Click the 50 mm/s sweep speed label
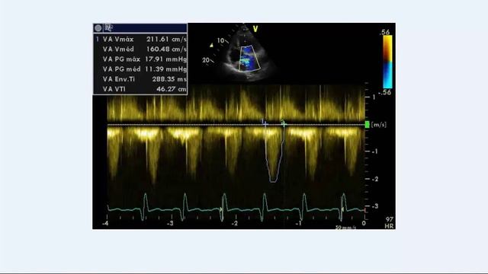Screen dimensions: 488x274 (345, 228)
